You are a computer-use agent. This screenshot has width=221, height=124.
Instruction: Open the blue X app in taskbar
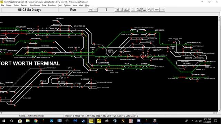[51, 121]
